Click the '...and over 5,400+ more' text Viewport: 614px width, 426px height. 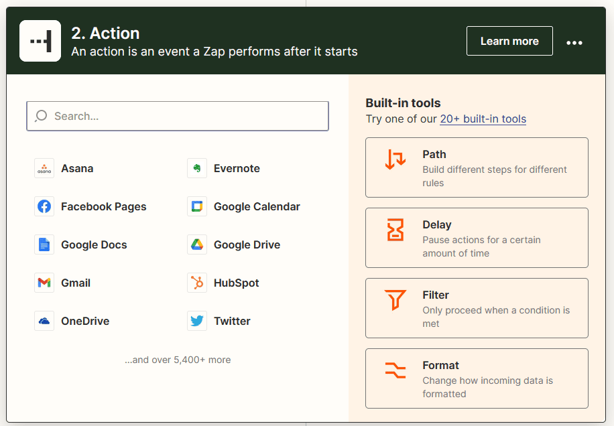178,360
